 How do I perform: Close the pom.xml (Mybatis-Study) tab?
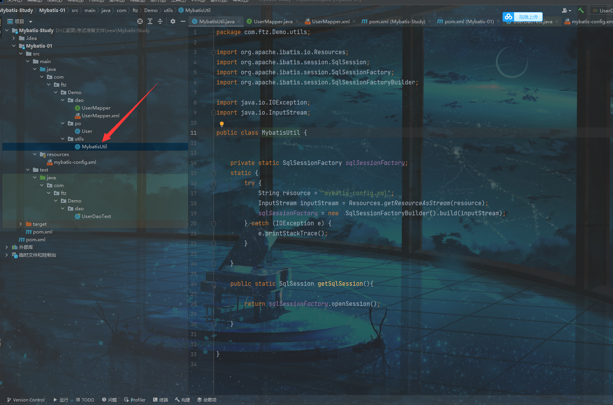point(430,22)
